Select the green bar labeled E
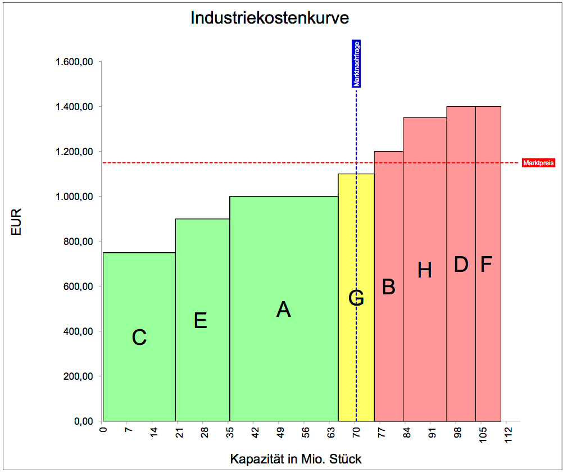 click(x=202, y=320)
